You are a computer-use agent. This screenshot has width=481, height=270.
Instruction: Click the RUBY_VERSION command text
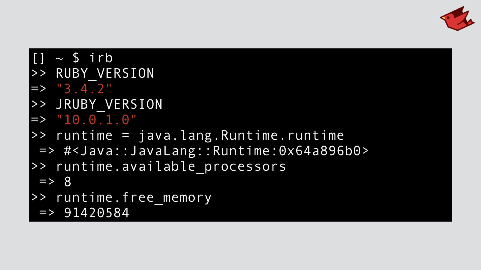pyautogui.click(x=105, y=73)
